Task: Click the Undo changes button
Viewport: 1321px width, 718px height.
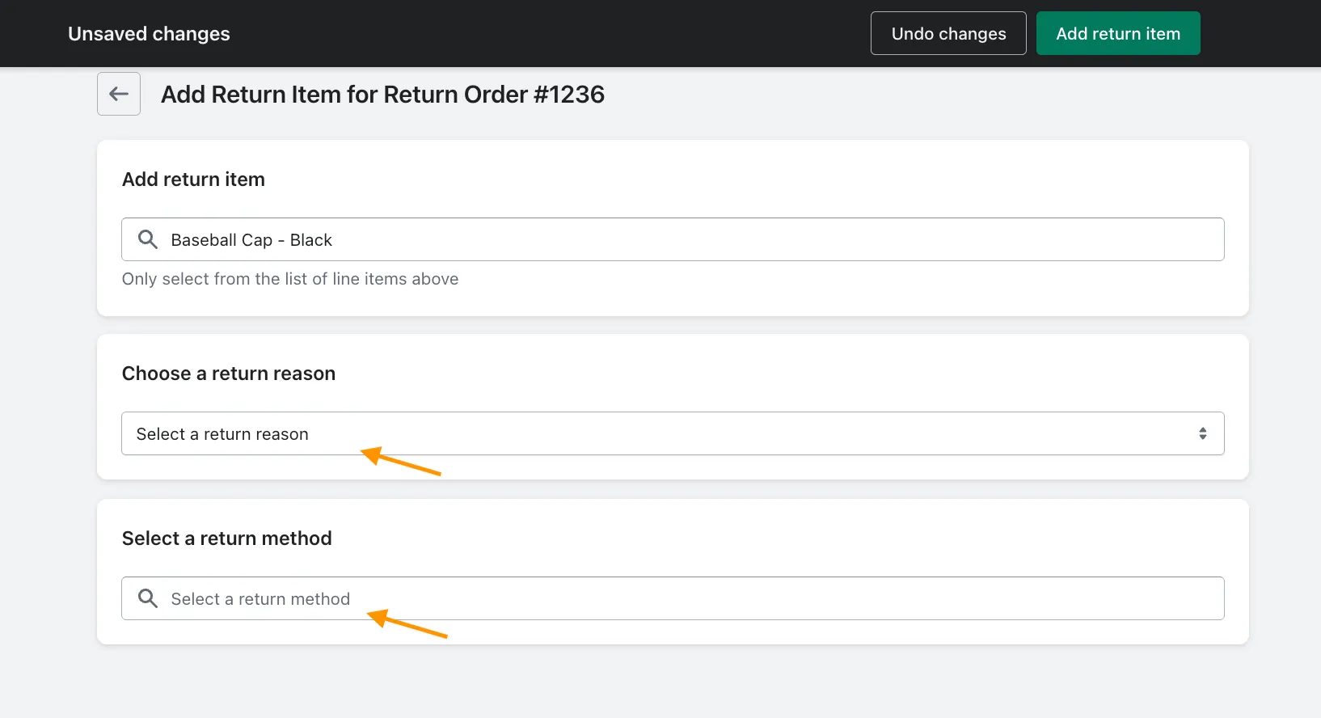Action: click(x=948, y=33)
